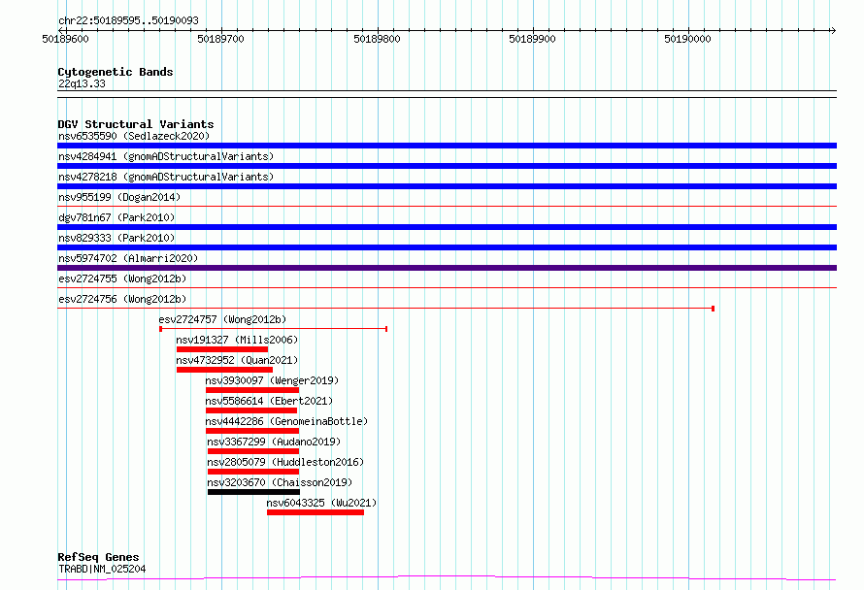Click the 50189800 ruler position label
864x590 pixels.
(377, 39)
